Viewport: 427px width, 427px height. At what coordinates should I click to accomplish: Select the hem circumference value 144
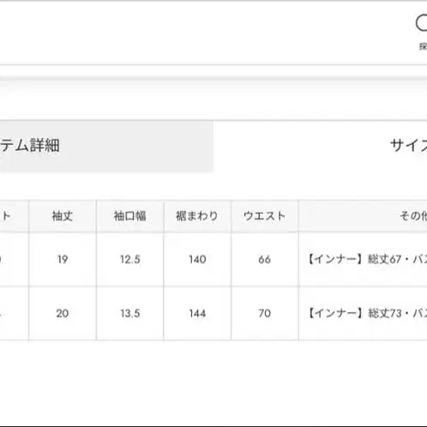(x=197, y=314)
